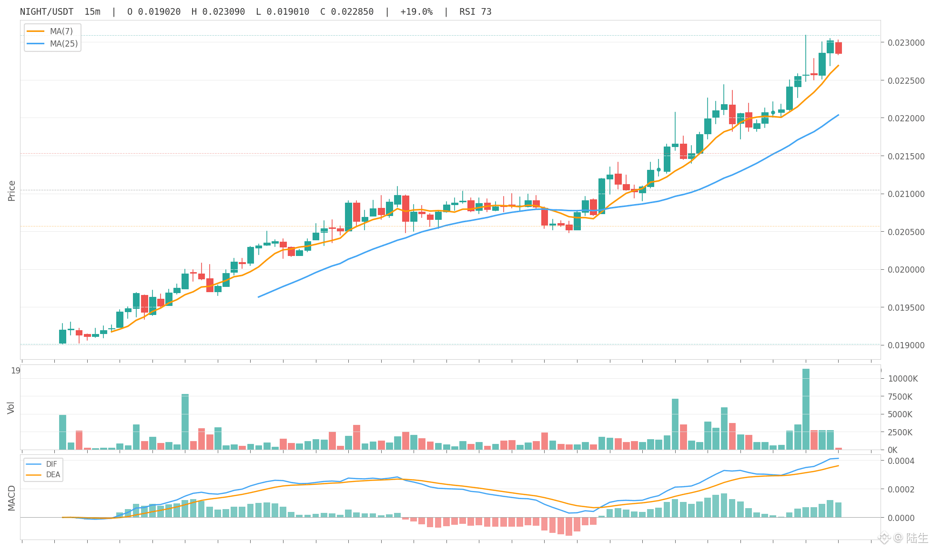Click the MA(25) legend entry
932x550 pixels.
point(52,44)
